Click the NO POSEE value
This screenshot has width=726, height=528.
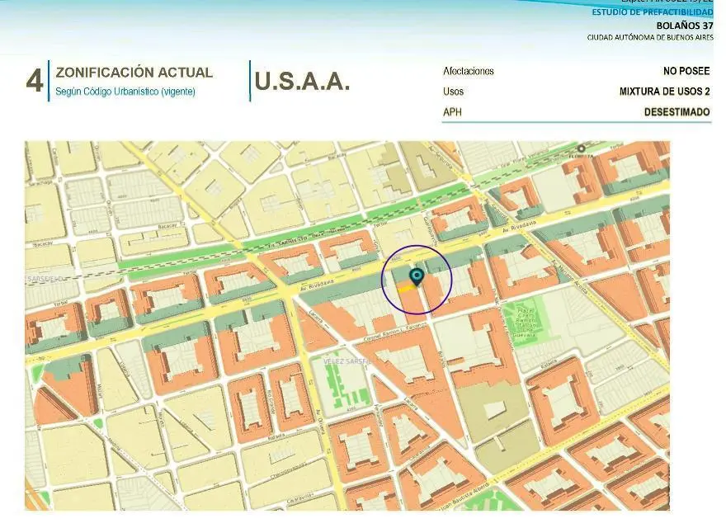686,71
